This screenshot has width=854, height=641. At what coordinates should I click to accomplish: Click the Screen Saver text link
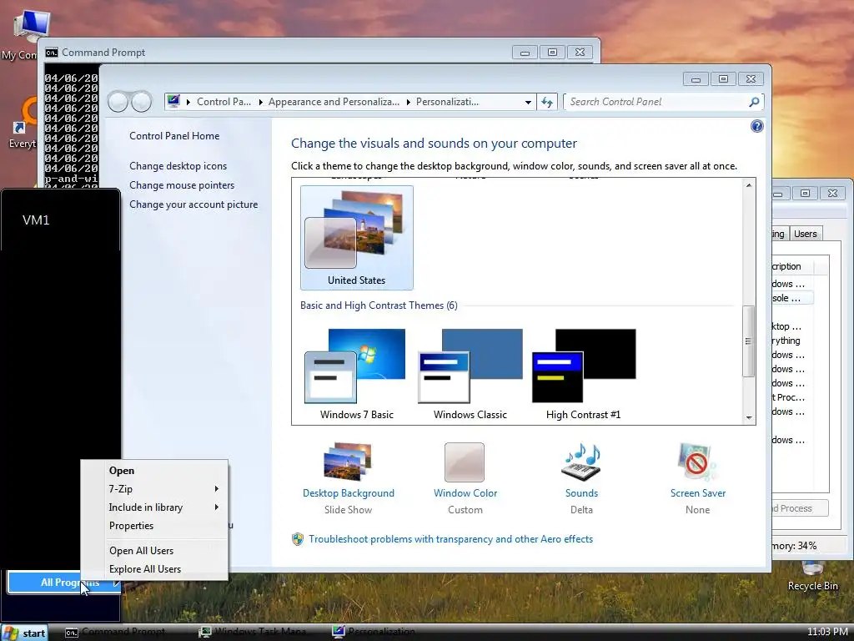tap(698, 493)
